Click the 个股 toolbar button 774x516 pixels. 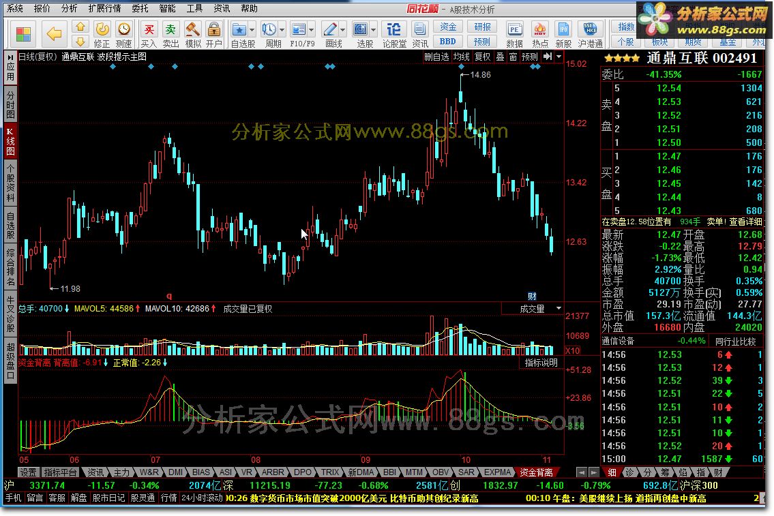626,42
